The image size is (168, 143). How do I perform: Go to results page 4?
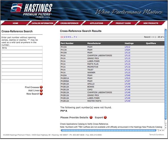click(68, 37)
